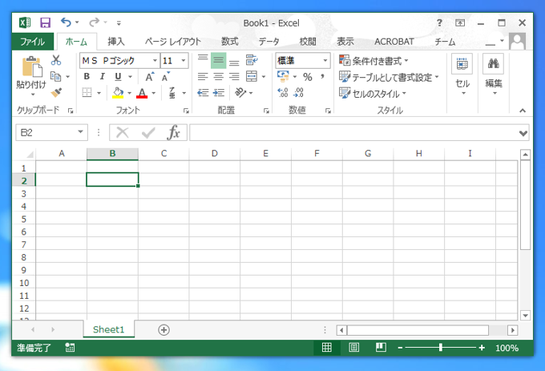545x371 pixels.
Task: Expand the formula bar
Action: 523,133
